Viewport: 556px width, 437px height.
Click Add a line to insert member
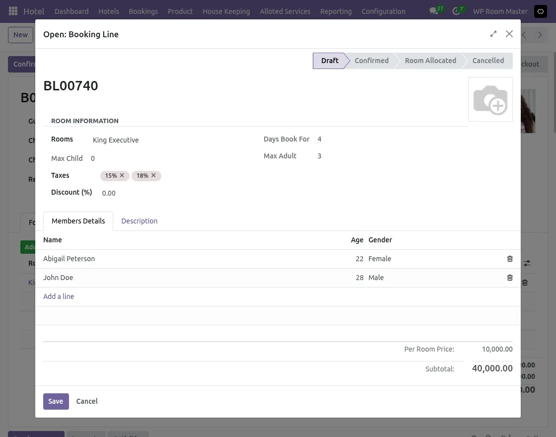point(59,296)
